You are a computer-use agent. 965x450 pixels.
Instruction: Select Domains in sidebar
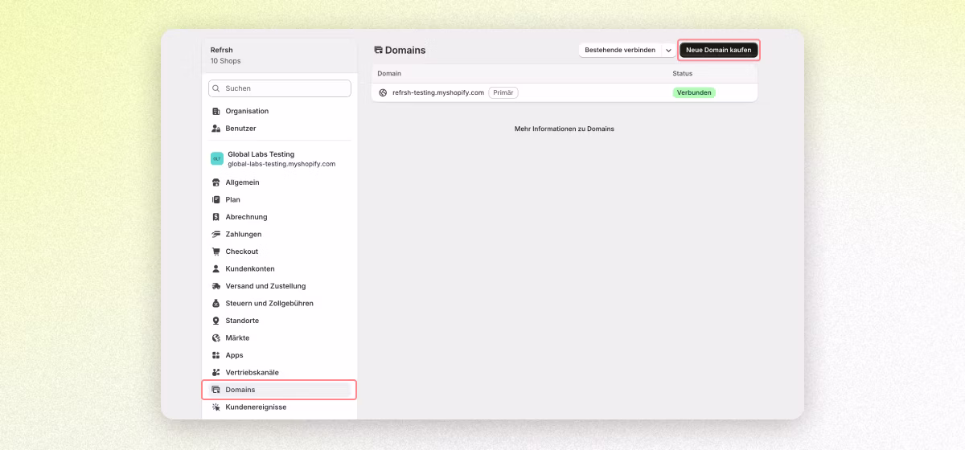(x=279, y=390)
